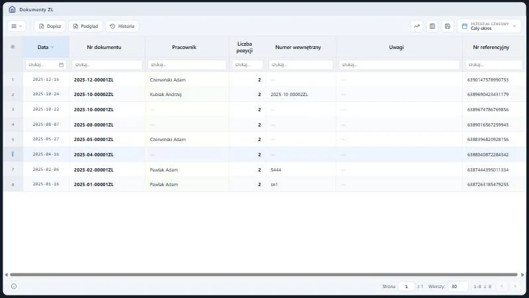Click the internal number cell 5444
The width and height of the screenshot is (529, 298).
[276, 170]
